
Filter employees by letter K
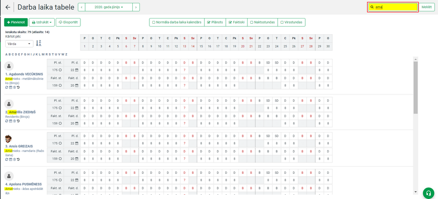[37, 54]
